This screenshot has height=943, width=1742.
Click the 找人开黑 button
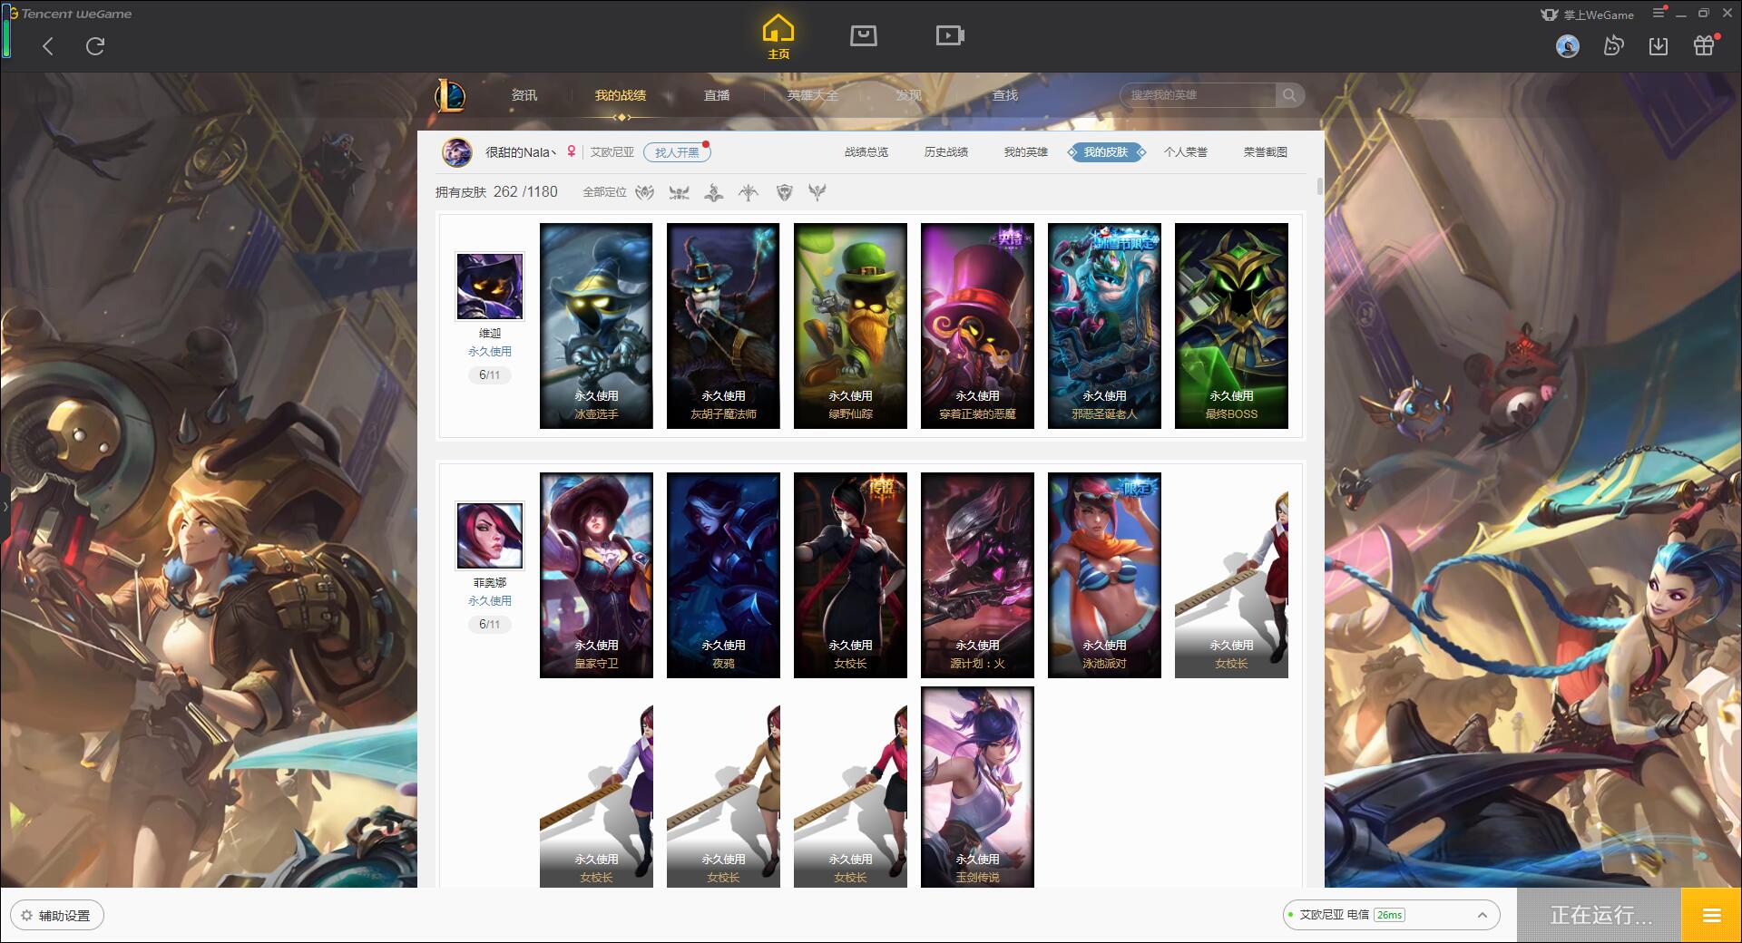(x=677, y=152)
